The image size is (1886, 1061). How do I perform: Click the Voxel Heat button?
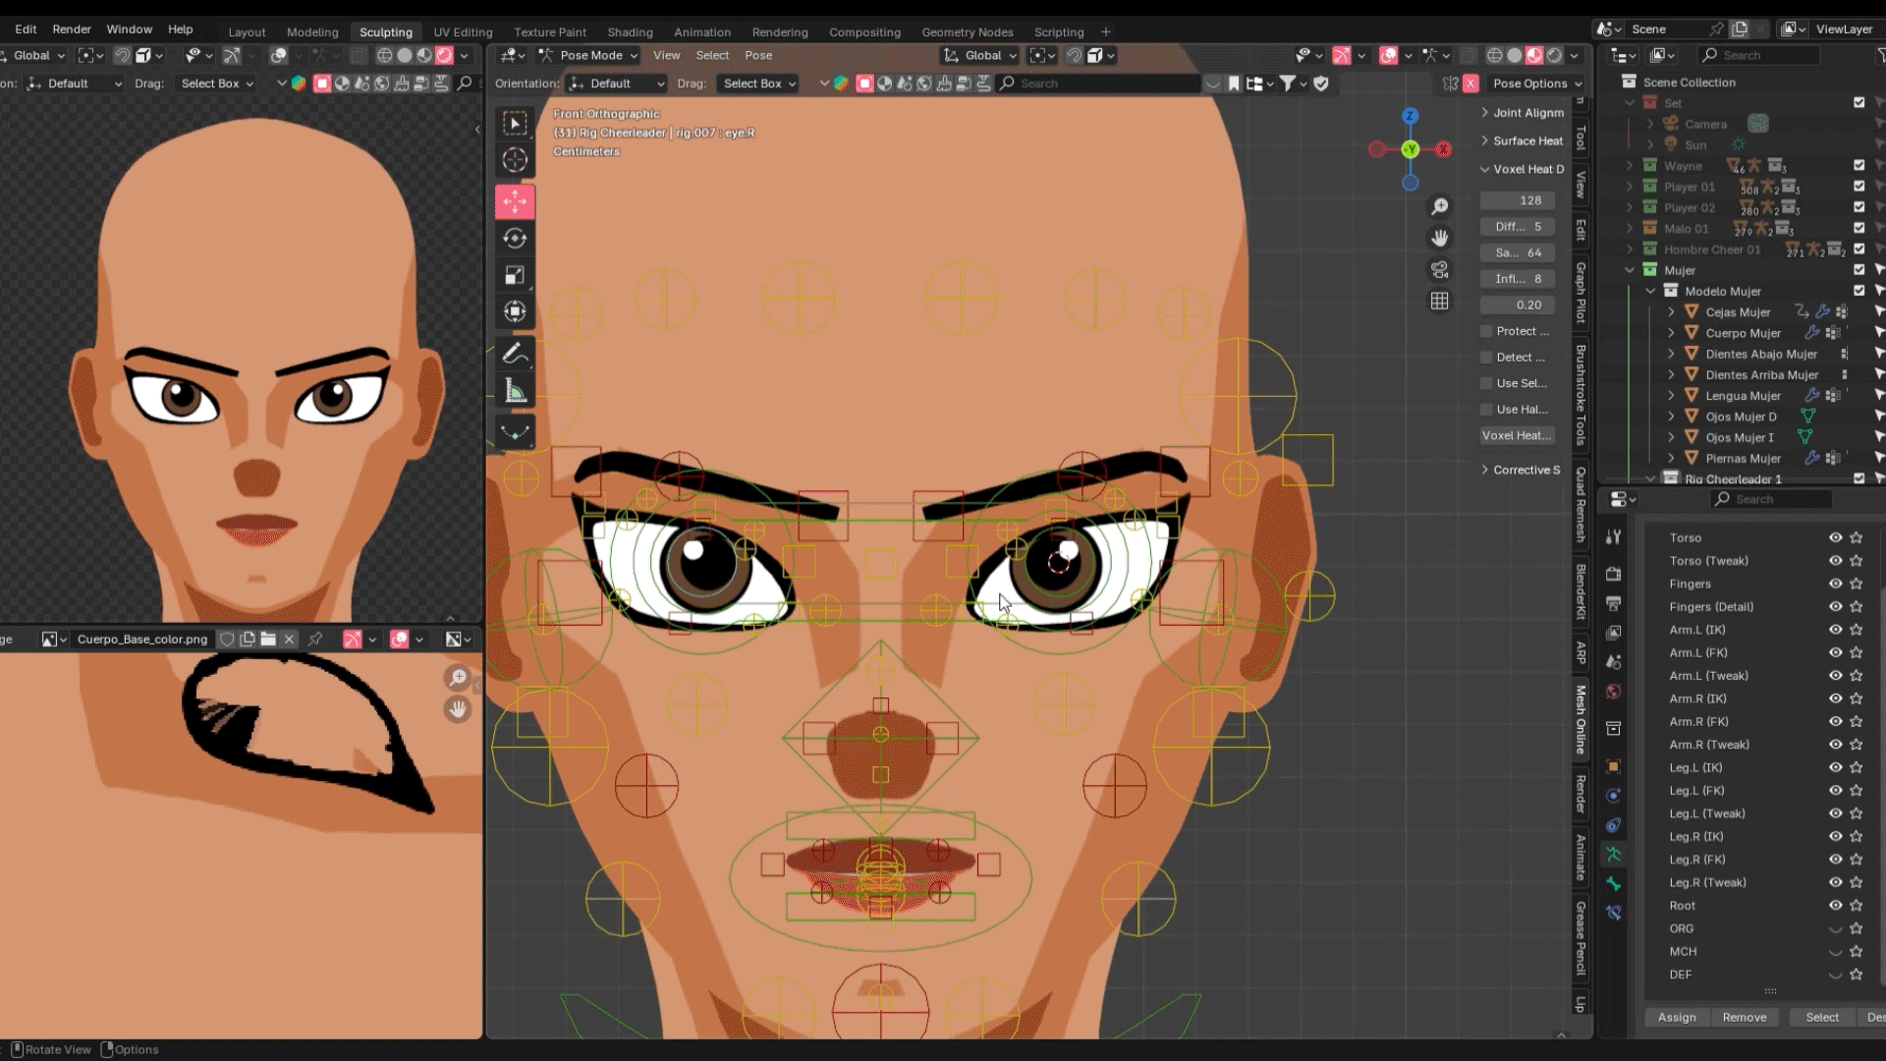[x=1517, y=435]
